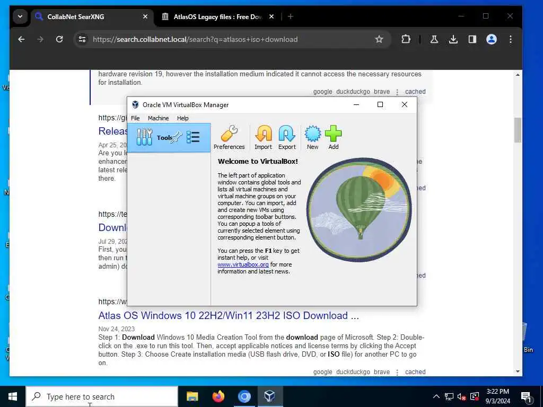Image resolution: width=543 pixels, height=407 pixels.
Task: Click the page vertical scrollbar thumb
Action: tap(518, 130)
